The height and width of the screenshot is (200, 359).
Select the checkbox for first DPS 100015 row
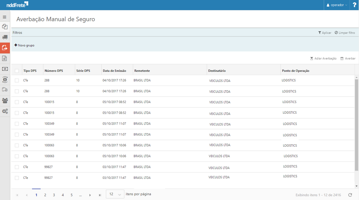point(17,102)
